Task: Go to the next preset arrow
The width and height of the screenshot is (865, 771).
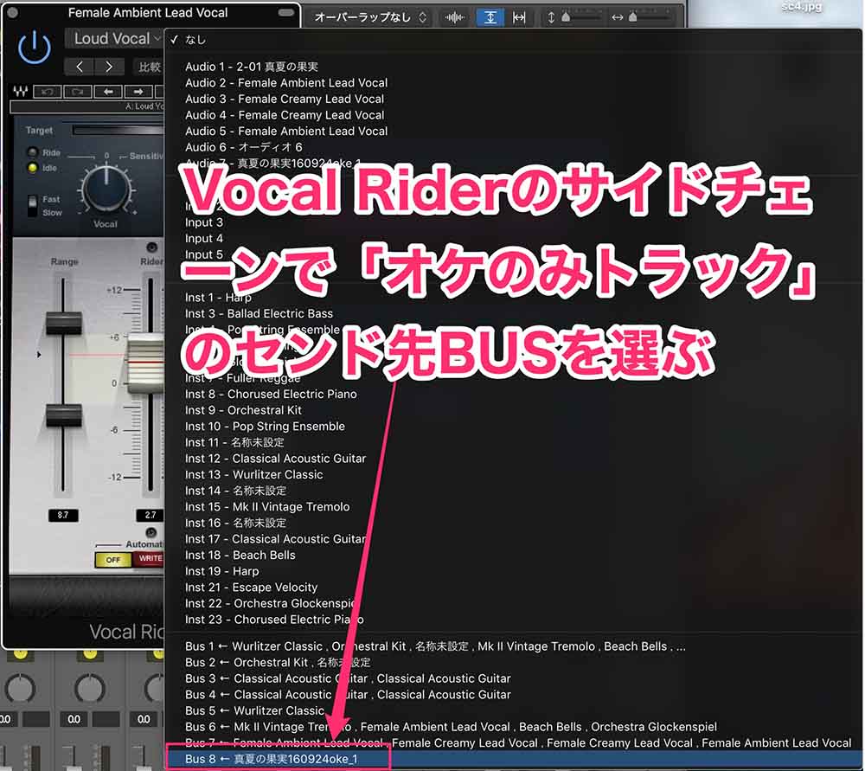Action: (x=109, y=67)
